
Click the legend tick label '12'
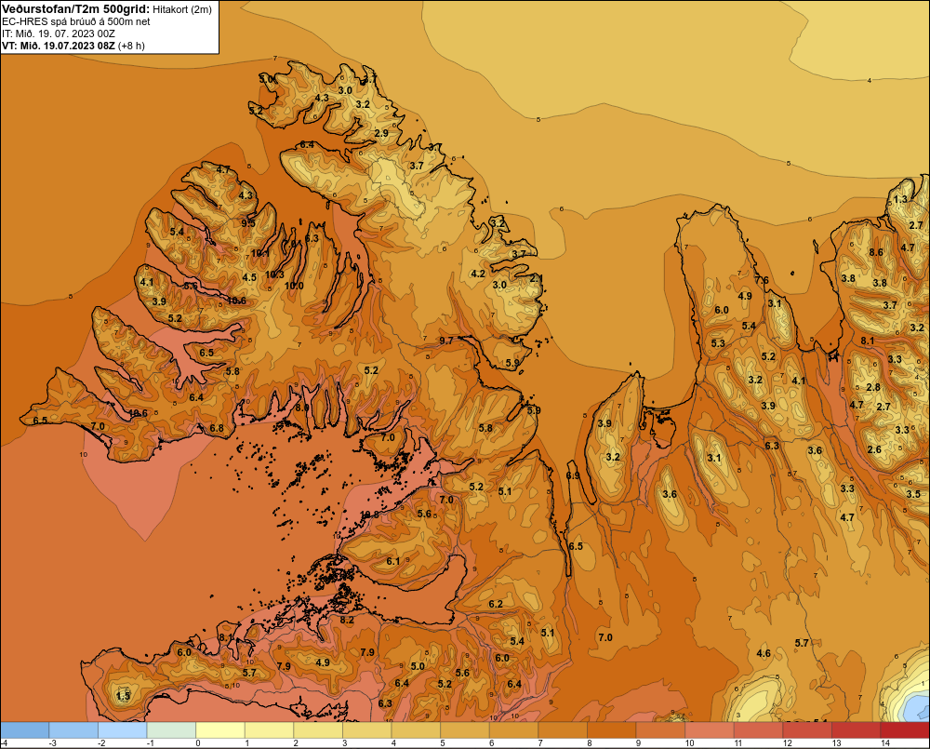tap(787, 743)
